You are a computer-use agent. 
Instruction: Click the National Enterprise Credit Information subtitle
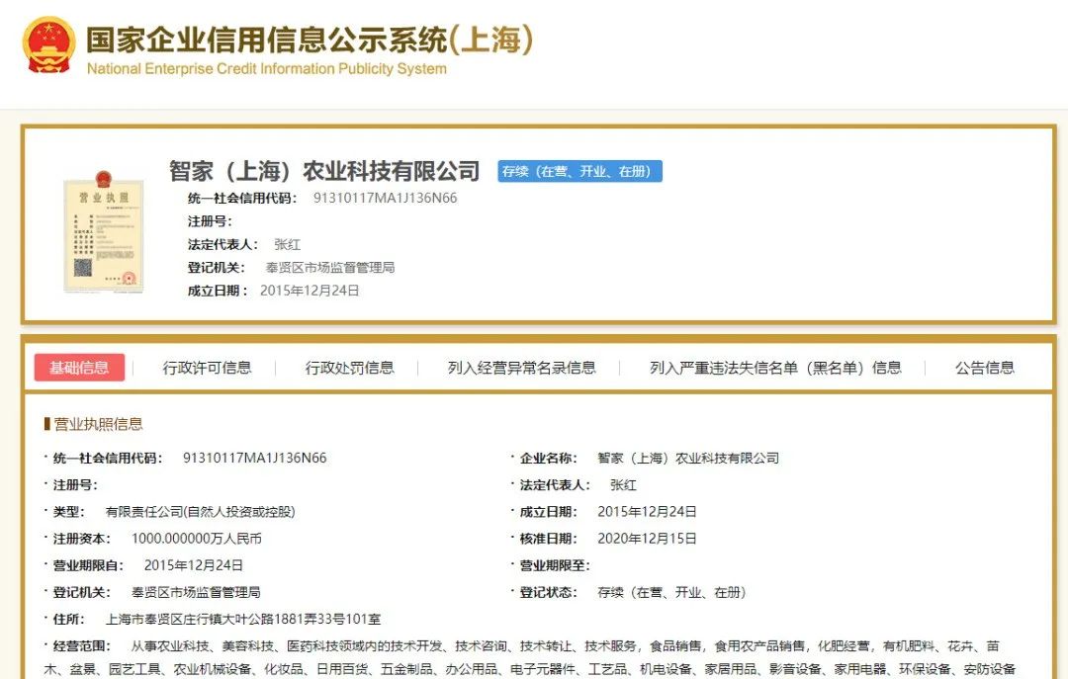click(x=267, y=69)
